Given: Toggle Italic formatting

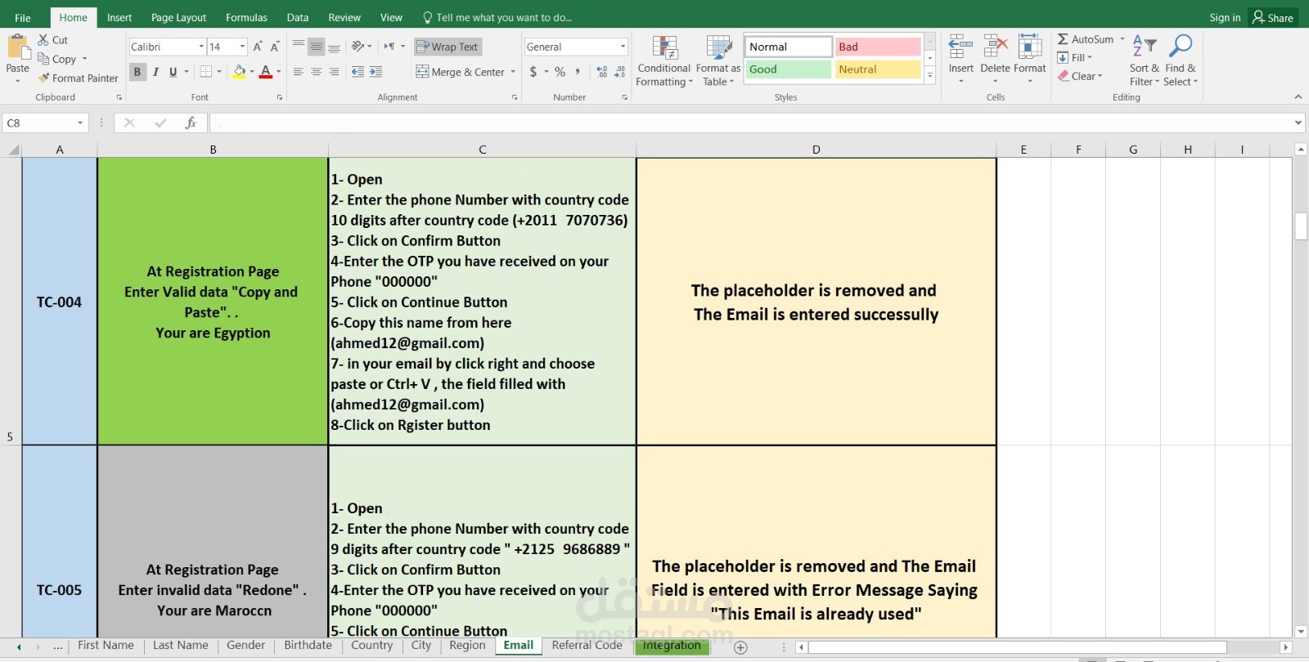Looking at the screenshot, I should pyautogui.click(x=155, y=72).
